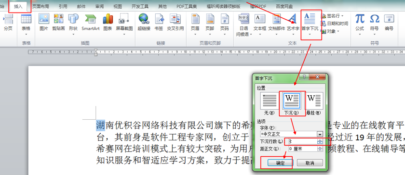Screen dimensions: 405x175
Task: Insert a picture (图片)
Action: coord(44,23)
